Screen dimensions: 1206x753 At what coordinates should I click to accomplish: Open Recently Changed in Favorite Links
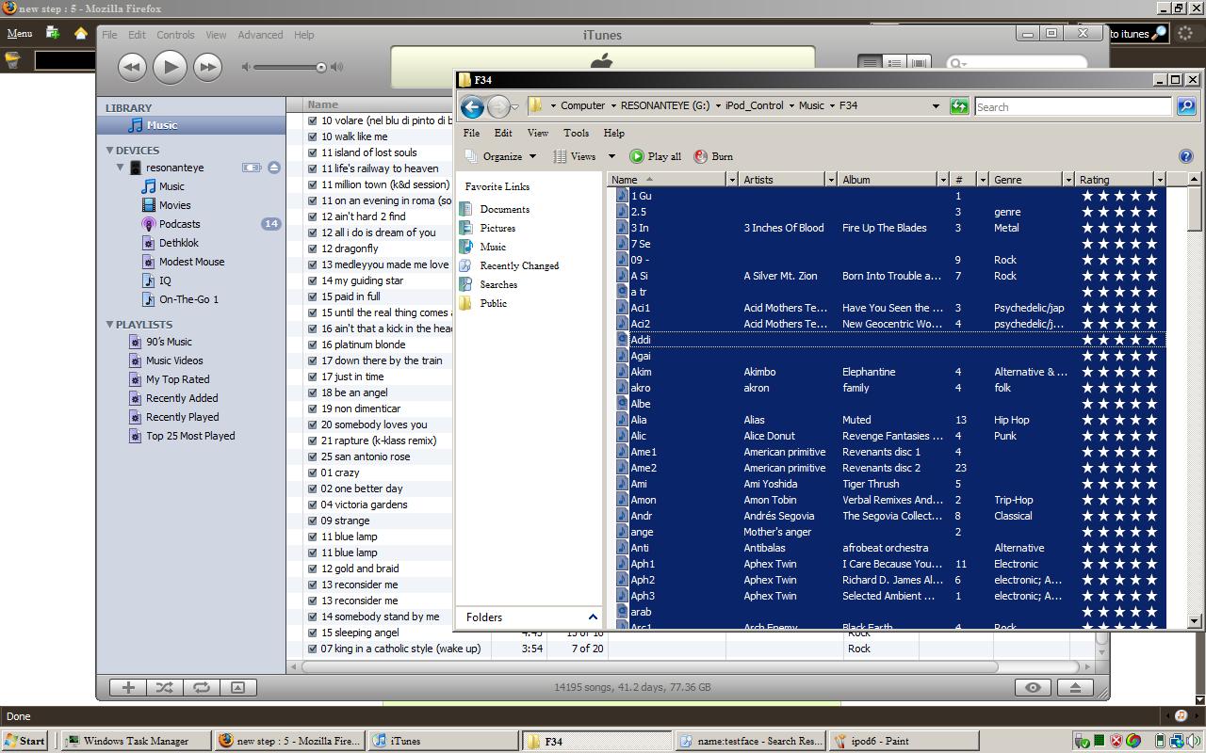[519, 265]
